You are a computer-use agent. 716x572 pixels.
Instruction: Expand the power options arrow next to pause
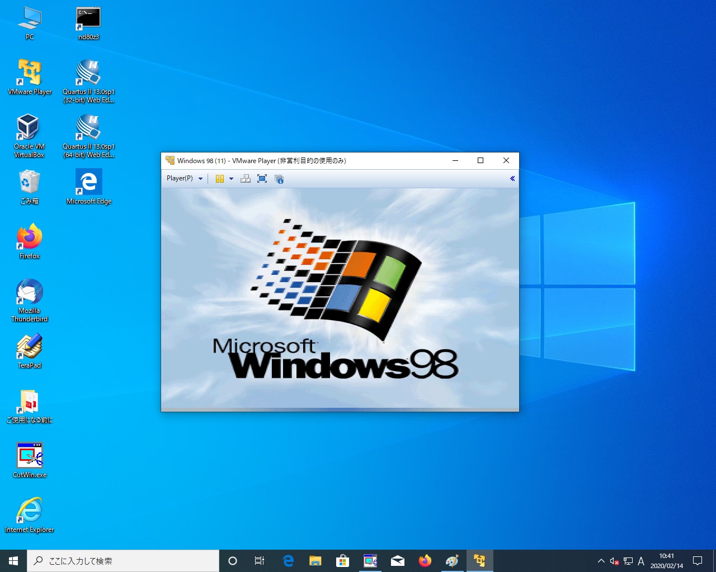coord(231,179)
